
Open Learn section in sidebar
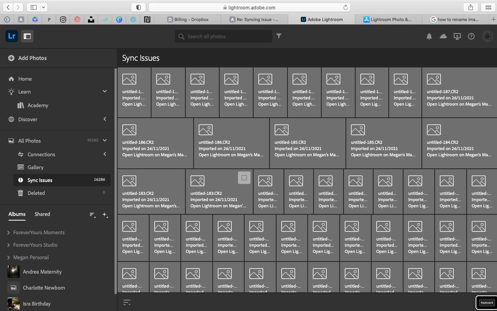(x=24, y=92)
